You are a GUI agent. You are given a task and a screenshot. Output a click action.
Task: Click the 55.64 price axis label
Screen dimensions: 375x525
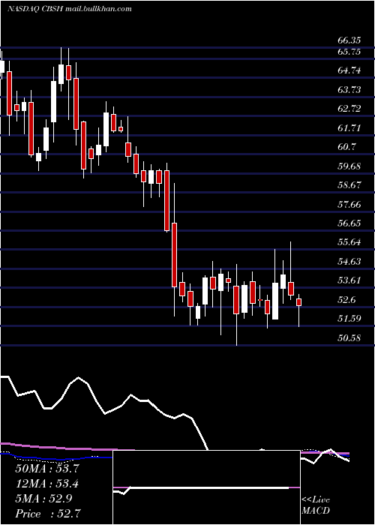[x=349, y=242]
